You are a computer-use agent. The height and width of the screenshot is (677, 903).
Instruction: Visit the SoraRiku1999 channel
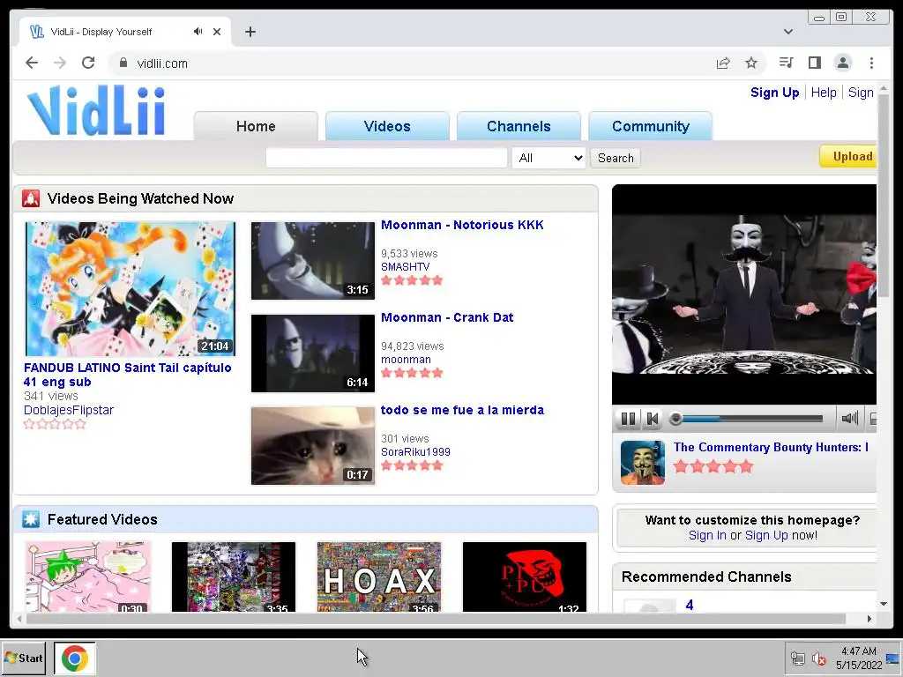click(x=415, y=452)
